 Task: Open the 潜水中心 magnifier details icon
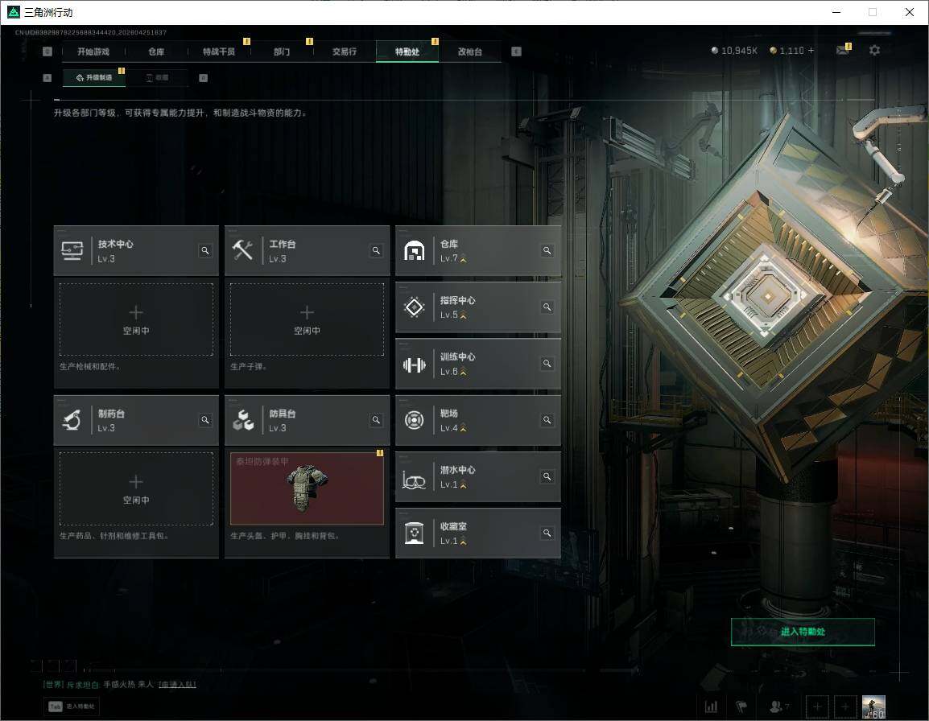click(x=547, y=476)
